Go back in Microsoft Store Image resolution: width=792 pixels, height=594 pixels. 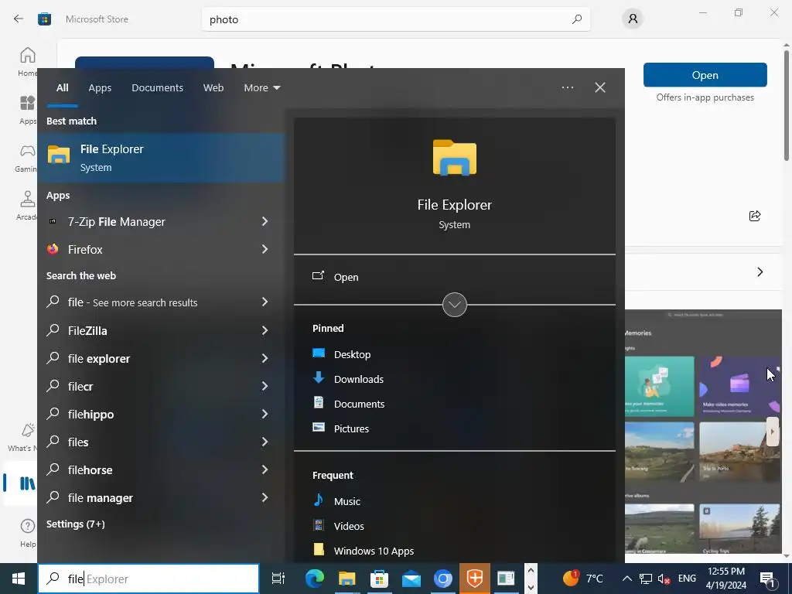point(19,19)
